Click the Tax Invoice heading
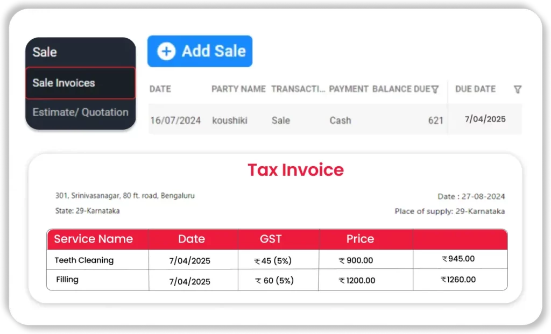Image resolution: width=551 pixels, height=334 pixels. [295, 170]
